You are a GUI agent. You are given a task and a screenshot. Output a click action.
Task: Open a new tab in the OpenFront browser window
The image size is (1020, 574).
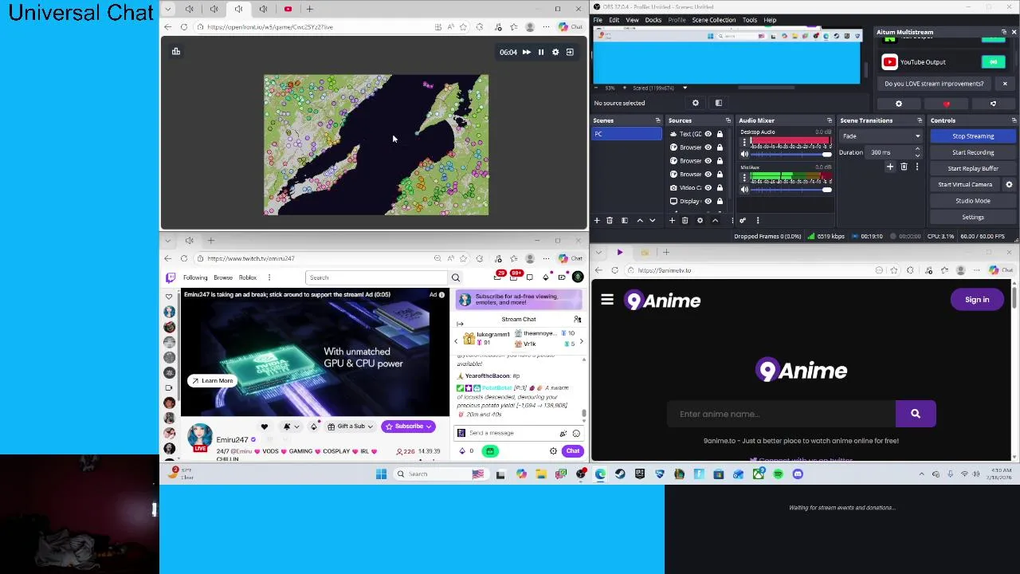click(x=311, y=9)
